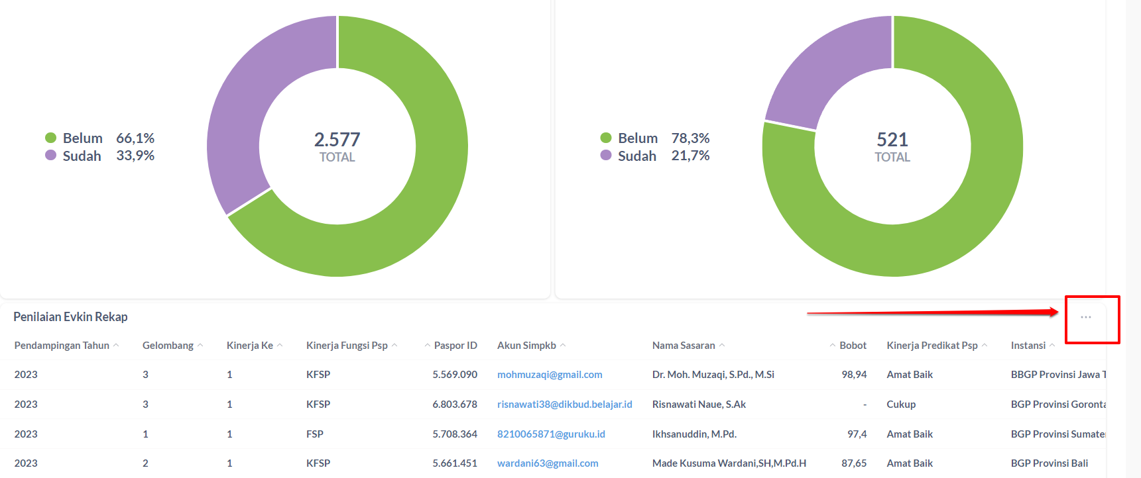Click Gelombang value 2 in Wardani row
The height and width of the screenshot is (478, 1141).
pyautogui.click(x=145, y=463)
